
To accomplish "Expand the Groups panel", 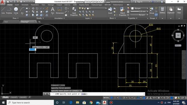I will (x=153, y=18).
